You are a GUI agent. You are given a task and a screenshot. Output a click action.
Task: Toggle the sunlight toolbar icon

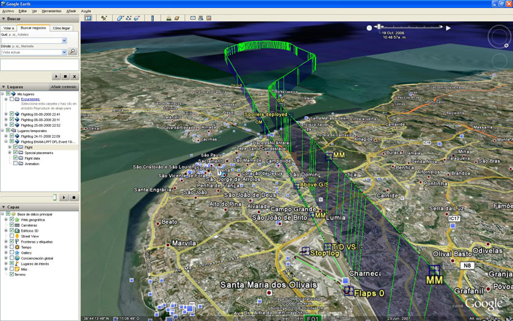pyautogui.click(x=169, y=18)
